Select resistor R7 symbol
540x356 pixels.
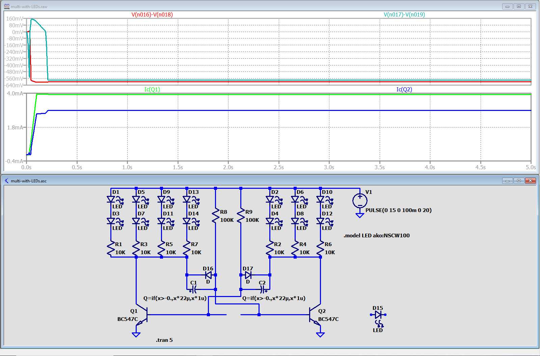187,248
